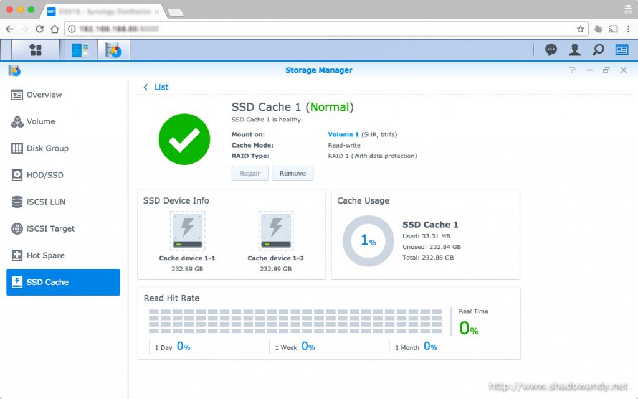Click the browser address bar

[324, 29]
